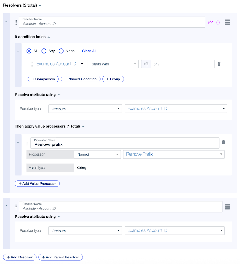
Task: Open the Starts With operator dropdown
Action: click(113, 64)
